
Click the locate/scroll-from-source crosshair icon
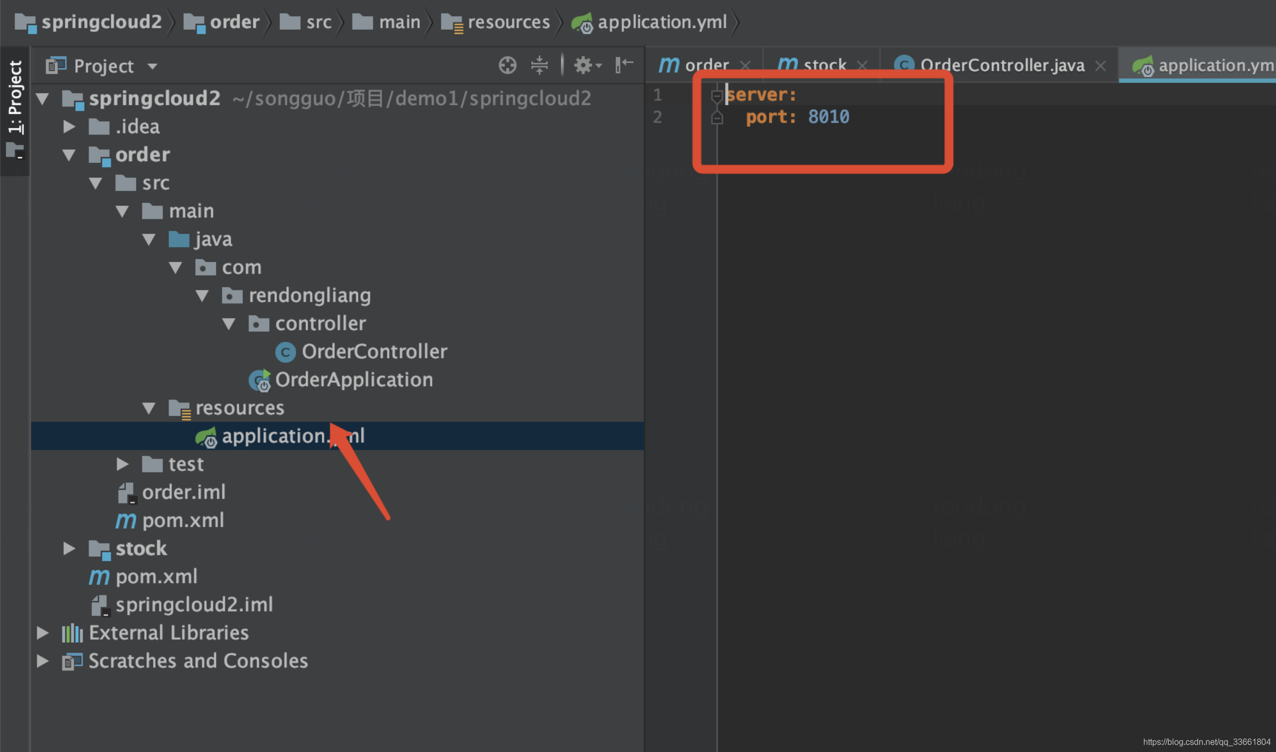click(507, 65)
